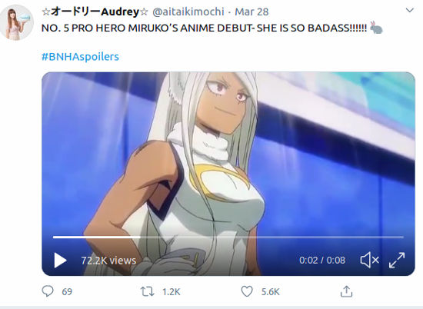
Task: Seek along the video progress bar
Action: pos(228,237)
